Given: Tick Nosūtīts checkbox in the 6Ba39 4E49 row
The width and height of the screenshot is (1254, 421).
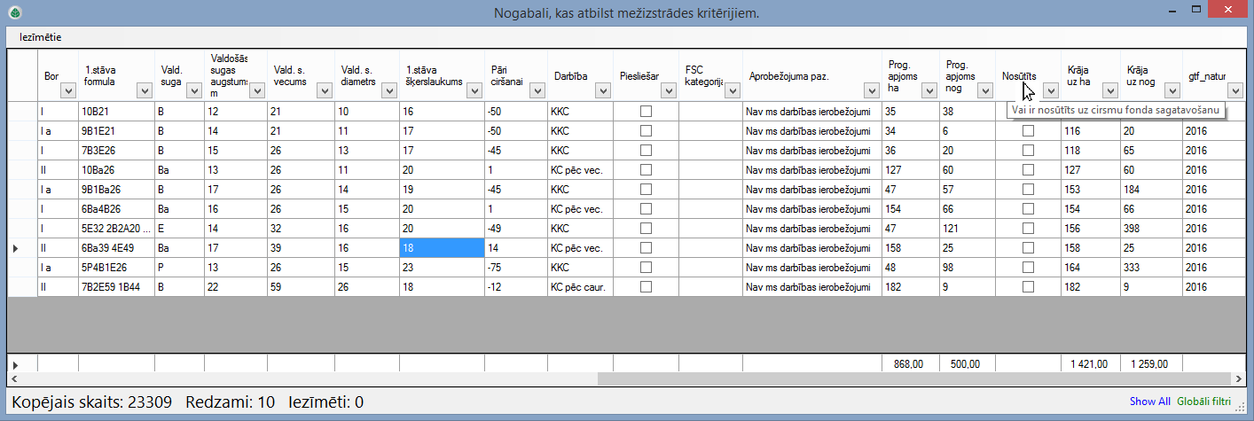Looking at the screenshot, I should (x=1028, y=248).
